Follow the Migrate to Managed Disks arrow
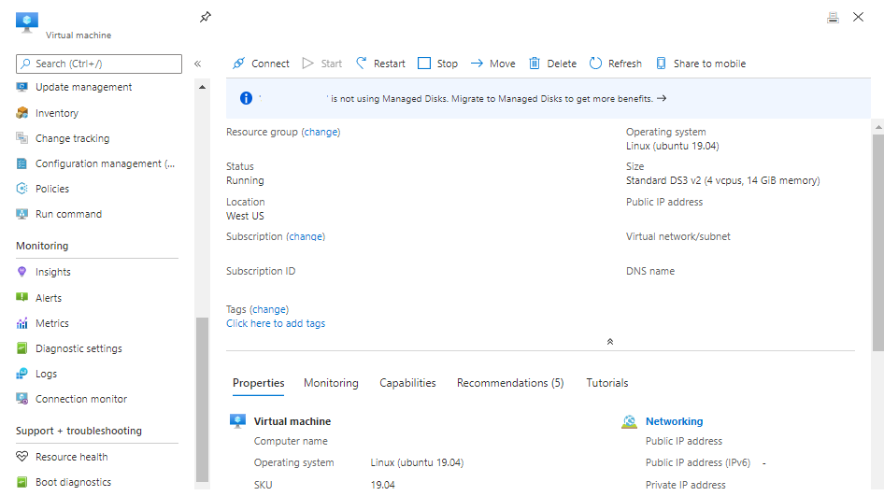The width and height of the screenshot is (884, 496). pos(662,98)
